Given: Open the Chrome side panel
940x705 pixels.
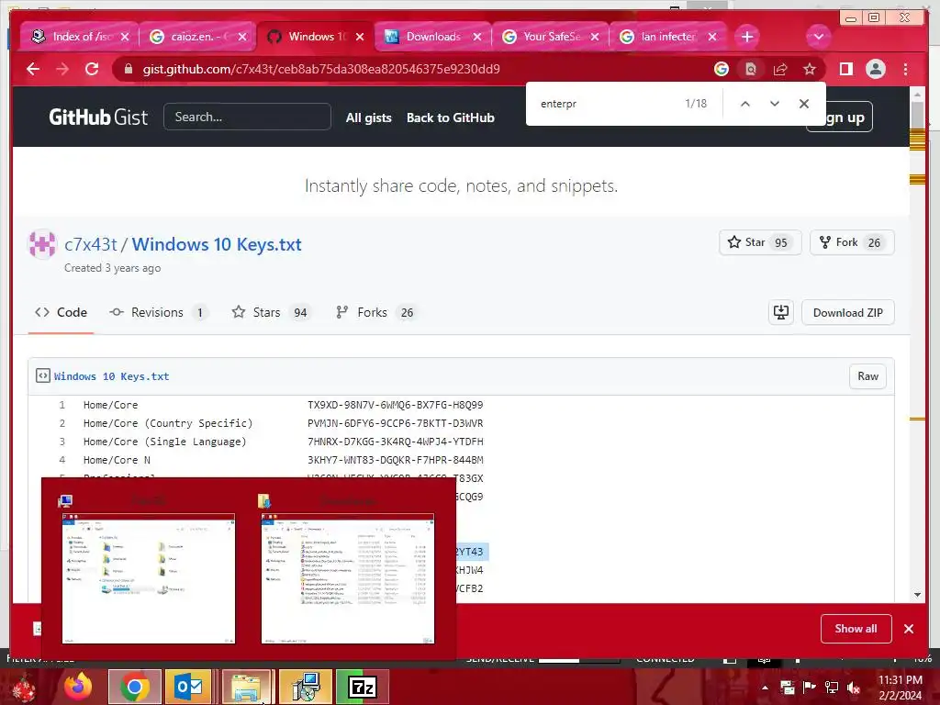Looking at the screenshot, I should tap(845, 69).
